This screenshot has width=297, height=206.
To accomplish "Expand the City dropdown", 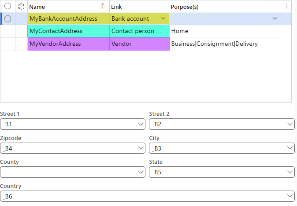I will coord(290,148).
